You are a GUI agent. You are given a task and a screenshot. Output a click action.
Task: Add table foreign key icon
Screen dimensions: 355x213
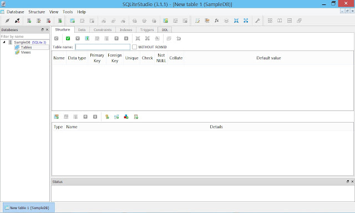[x=116, y=116]
